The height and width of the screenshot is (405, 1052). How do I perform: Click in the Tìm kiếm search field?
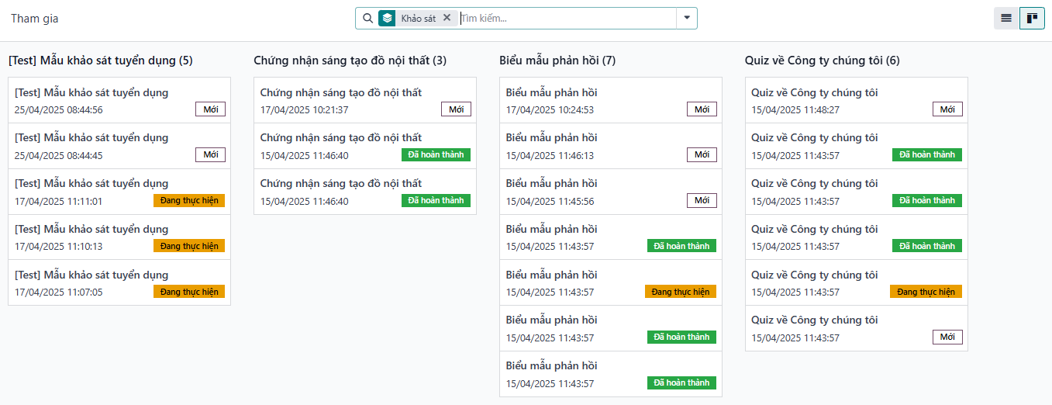[566, 18]
